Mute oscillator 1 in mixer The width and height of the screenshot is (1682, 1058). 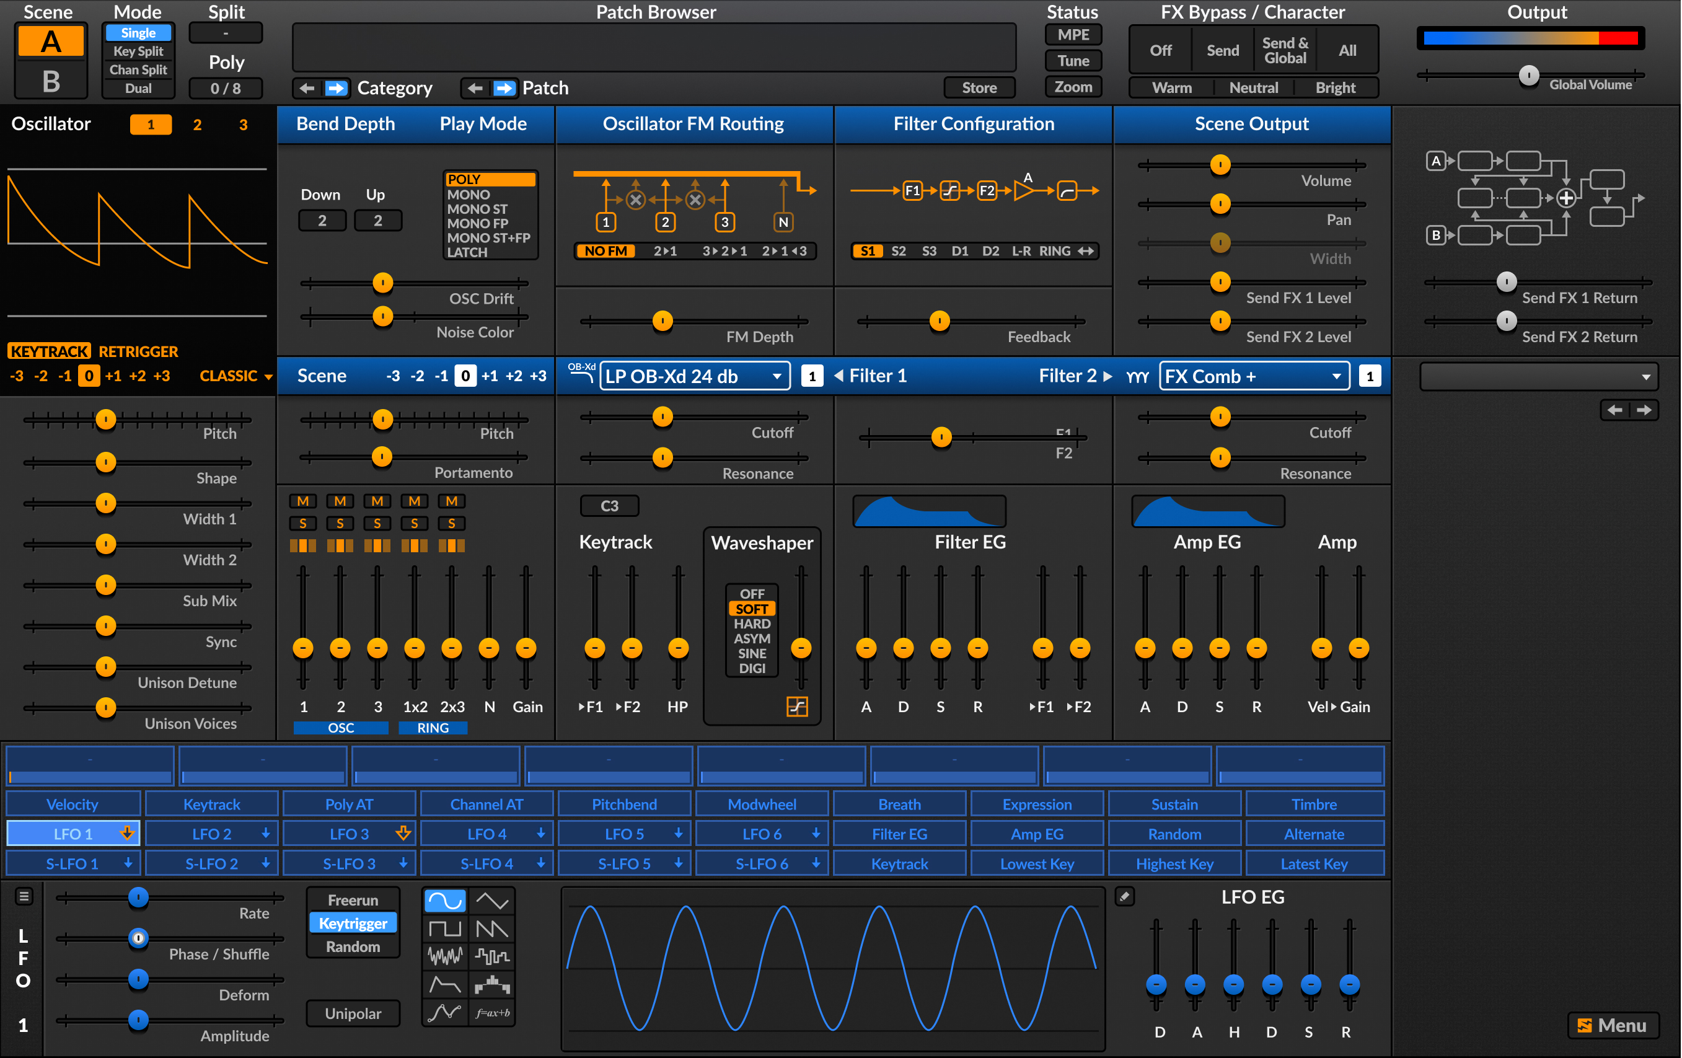303,501
